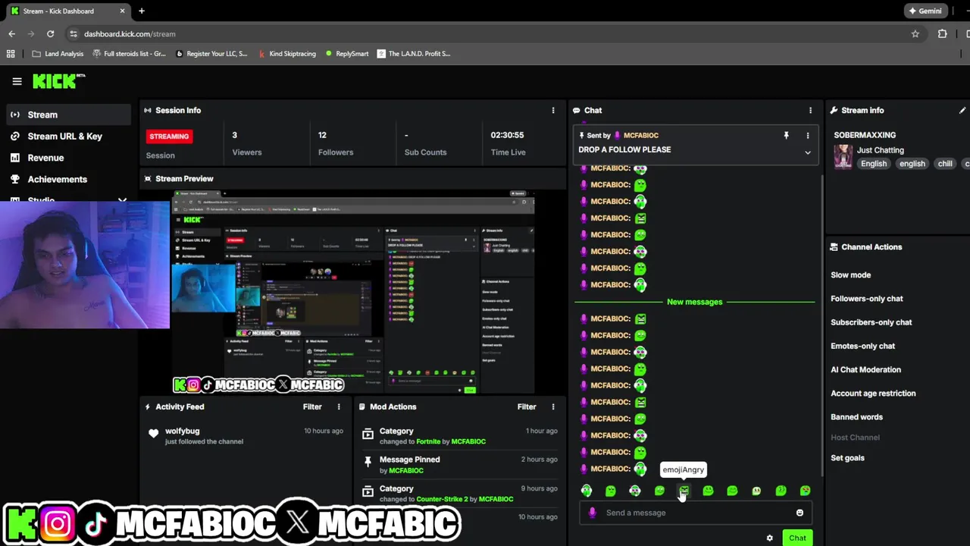The image size is (970, 546).
Task: Click the wolfybug username in Activity Feed
Action: pyautogui.click(x=183, y=431)
